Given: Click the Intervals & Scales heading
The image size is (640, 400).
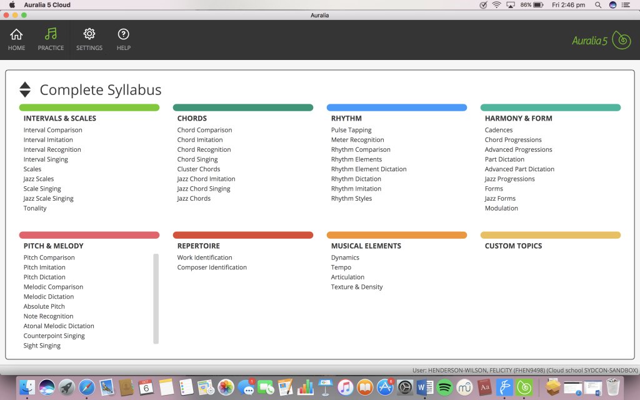Looking at the screenshot, I should (x=59, y=118).
